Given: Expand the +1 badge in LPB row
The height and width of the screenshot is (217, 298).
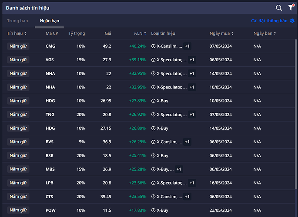Looking at the screenshot, I should coord(192,183).
